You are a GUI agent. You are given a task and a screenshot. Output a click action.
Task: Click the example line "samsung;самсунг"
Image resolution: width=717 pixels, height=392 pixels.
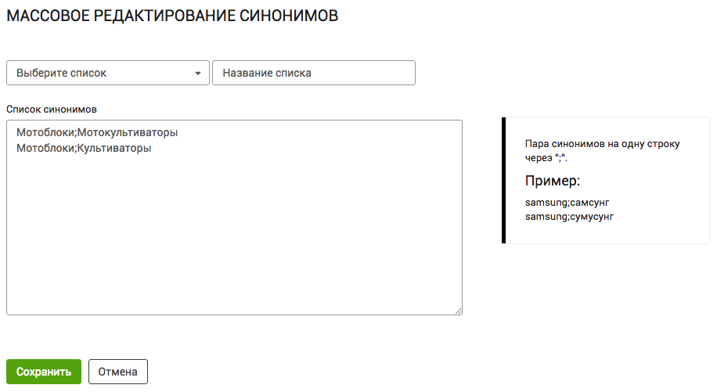pos(567,203)
